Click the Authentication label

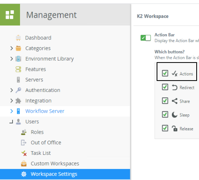(43, 90)
